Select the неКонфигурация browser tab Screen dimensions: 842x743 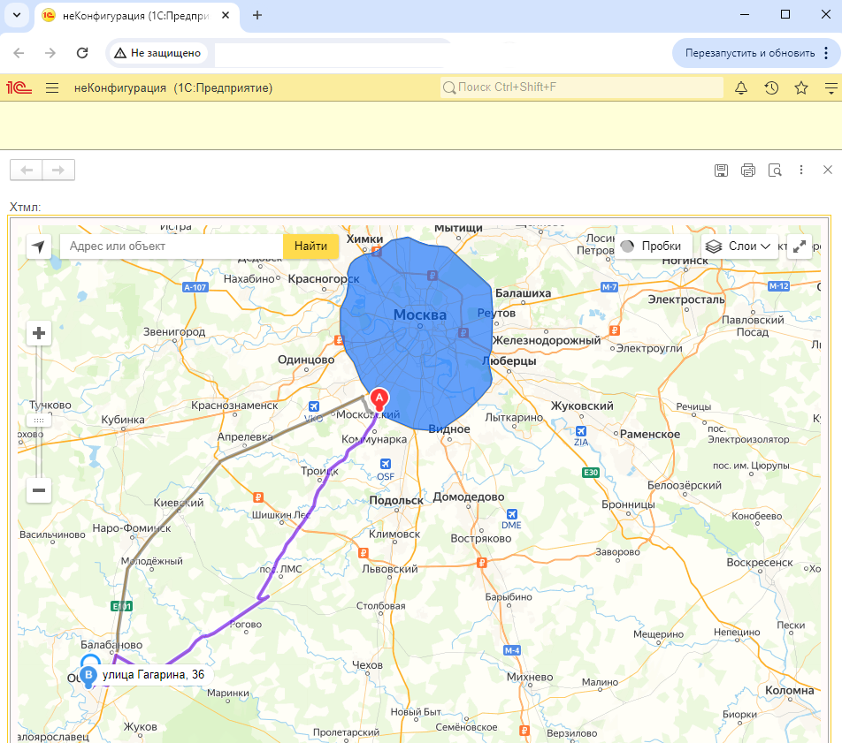coord(134,16)
